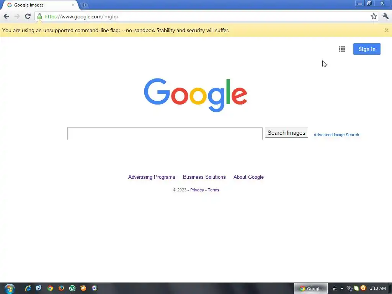This screenshot has width=392, height=294.
Task: Open the Privacy link
Action: [197, 190]
